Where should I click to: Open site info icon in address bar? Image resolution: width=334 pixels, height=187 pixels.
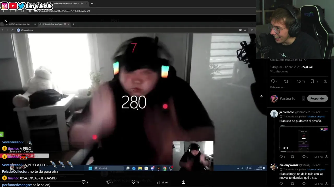tap(30, 11)
